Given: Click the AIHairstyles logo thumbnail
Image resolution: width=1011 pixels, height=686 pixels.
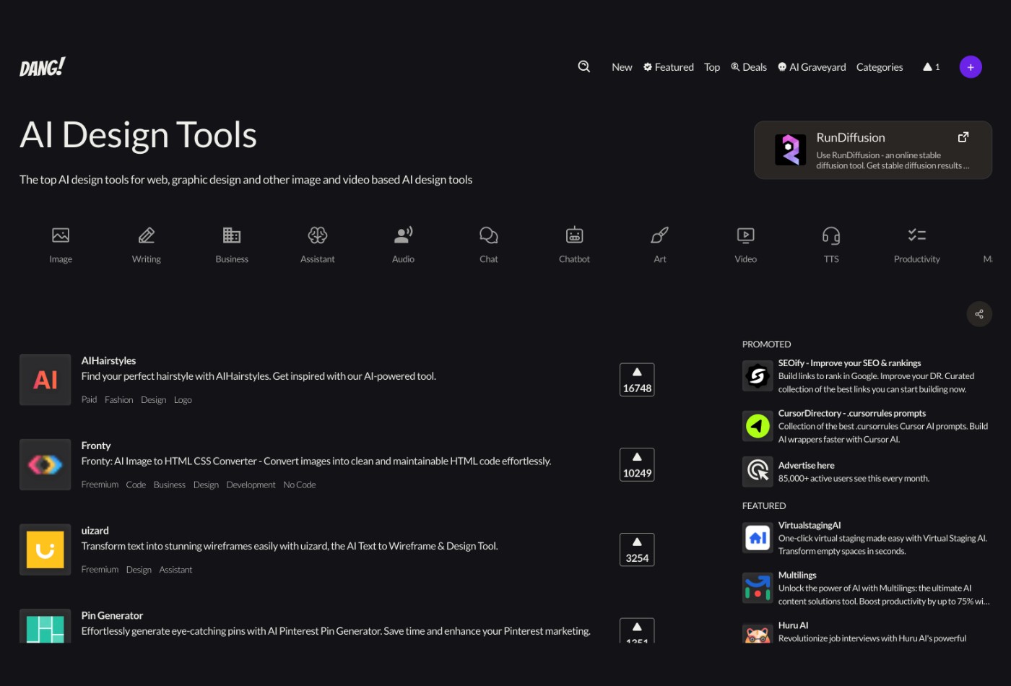Looking at the screenshot, I should pyautogui.click(x=45, y=380).
